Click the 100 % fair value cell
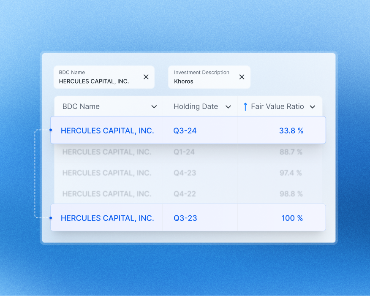The image size is (370, 296). pos(292,218)
